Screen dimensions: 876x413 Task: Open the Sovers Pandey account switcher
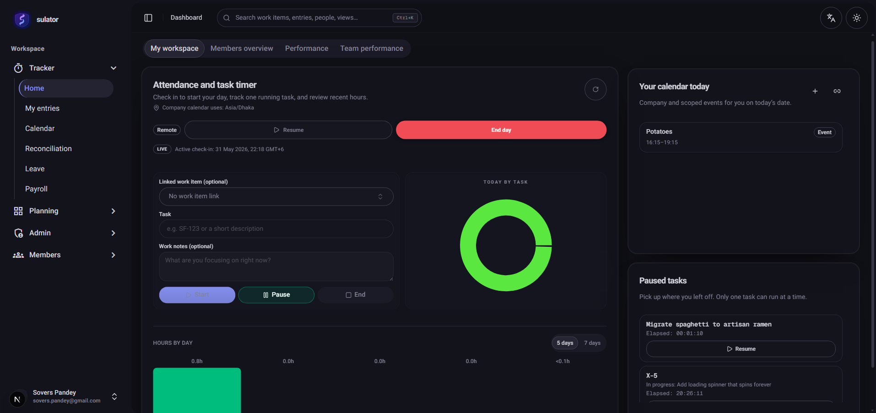pyautogui.click(x=64, y=397)
